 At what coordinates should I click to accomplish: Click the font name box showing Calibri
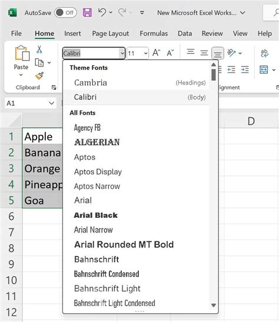(x=91, y=54)
